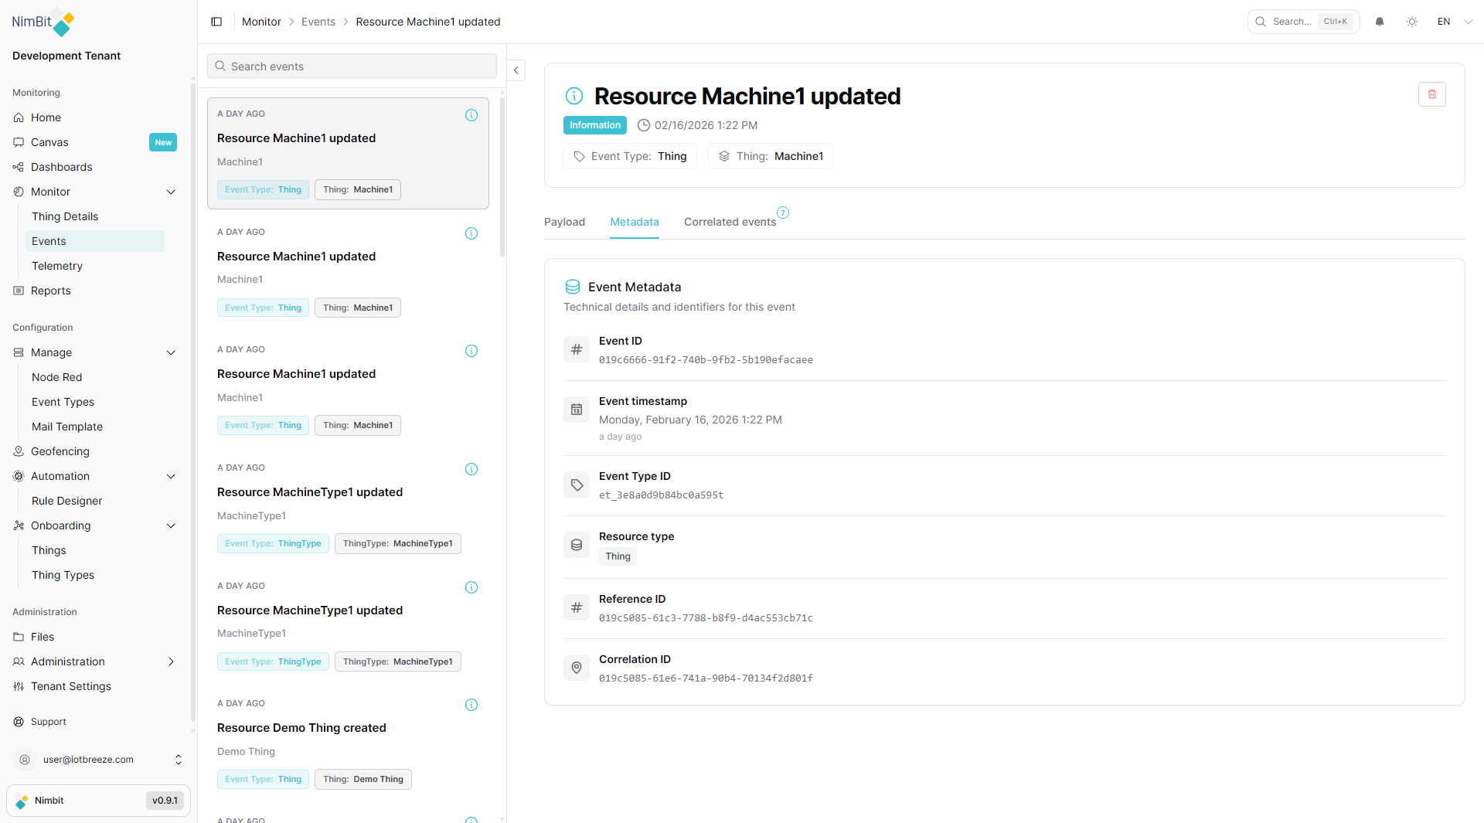Open the notification bell icon

click(x=1380, y=22)
